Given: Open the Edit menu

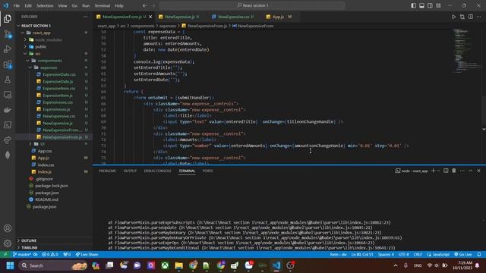Looking at the screenshot, I should coord(28,5).
